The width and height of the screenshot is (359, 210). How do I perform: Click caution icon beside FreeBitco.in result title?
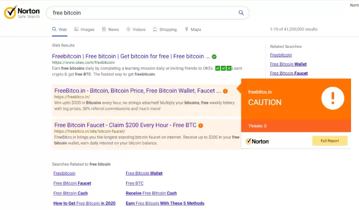(x=225, y=91)
